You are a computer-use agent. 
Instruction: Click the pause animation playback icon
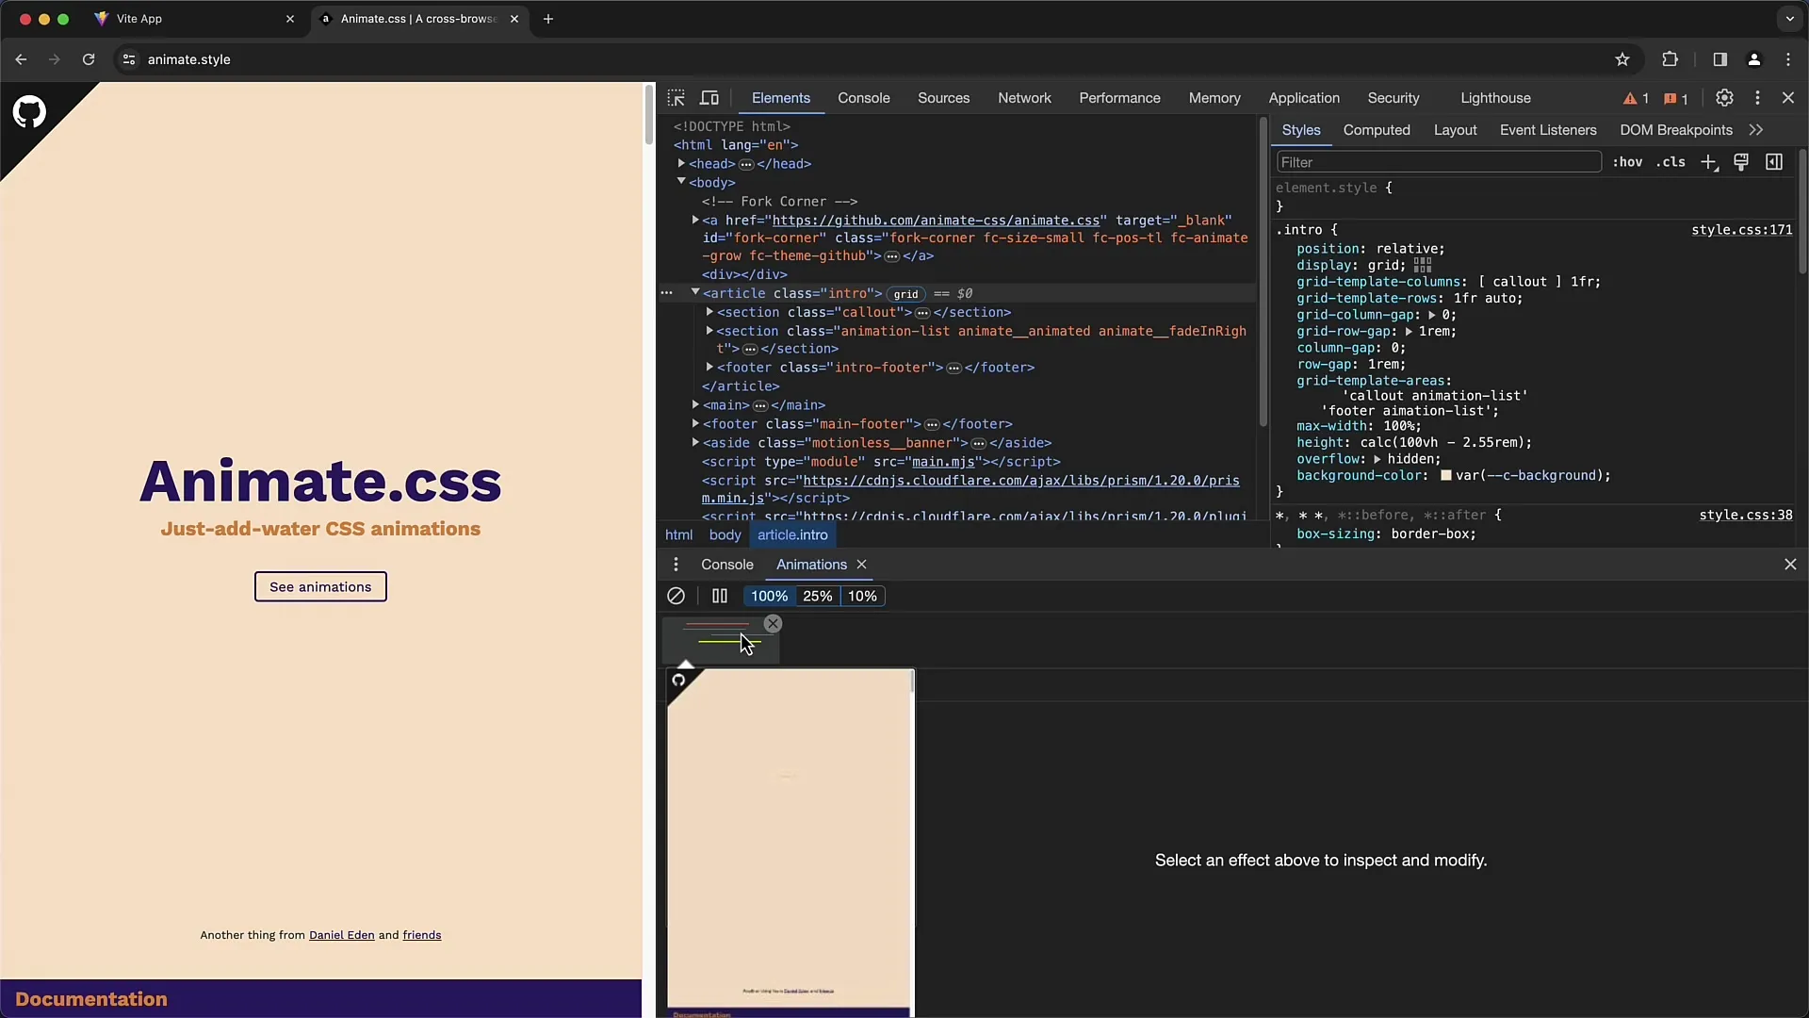[x=718, y=596]
